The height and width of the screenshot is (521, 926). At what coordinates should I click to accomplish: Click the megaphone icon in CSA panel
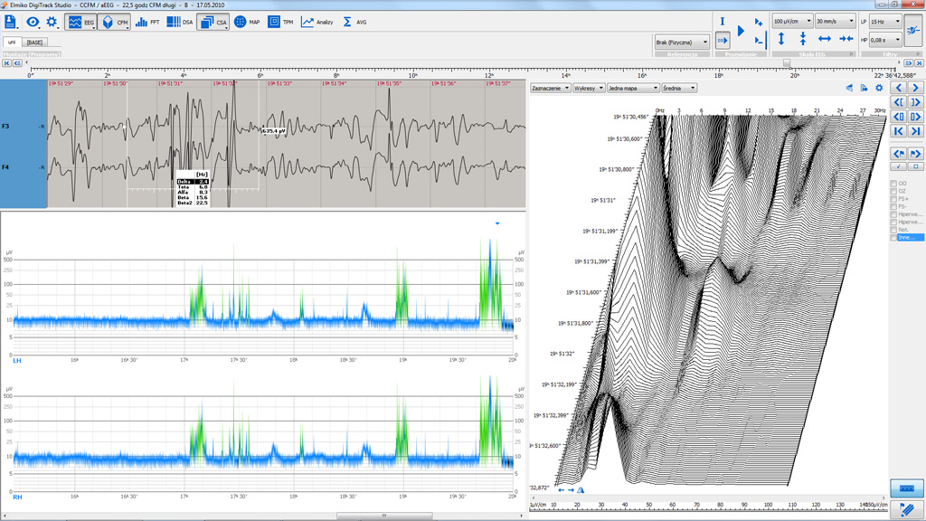pyautogui.click(x=849, y=88)
